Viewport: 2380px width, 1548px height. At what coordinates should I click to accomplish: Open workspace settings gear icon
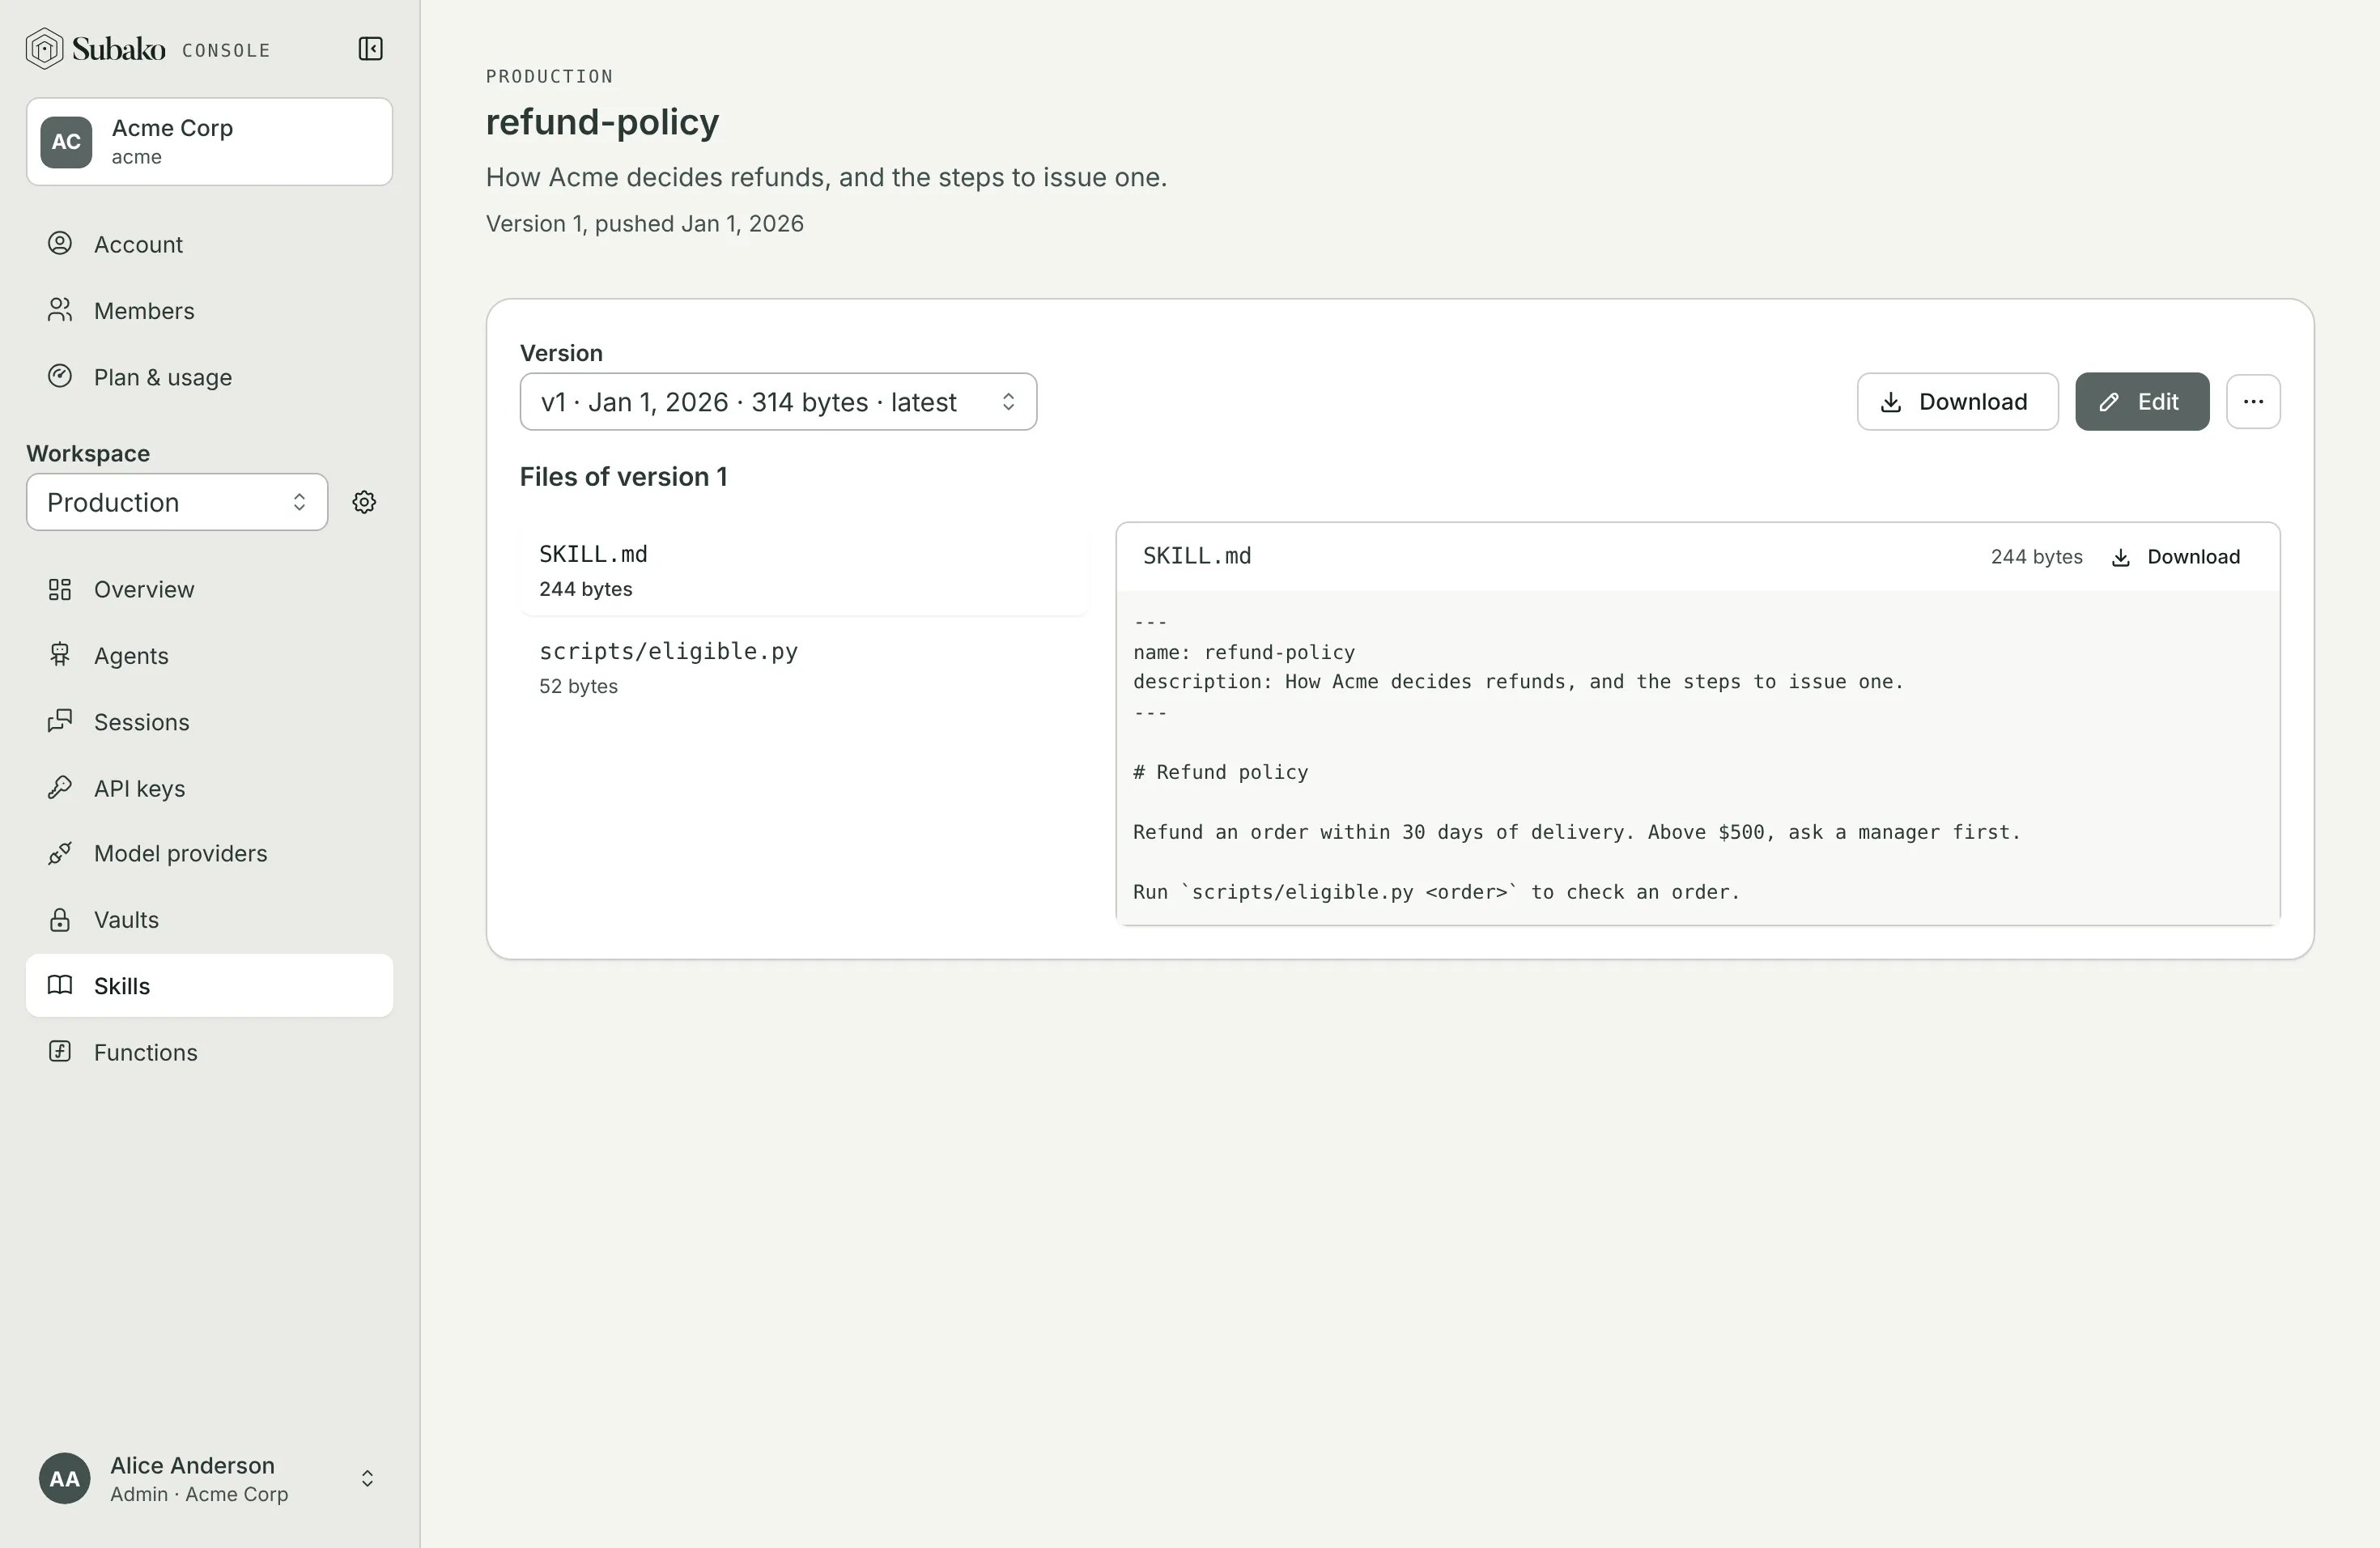point(364,502)
